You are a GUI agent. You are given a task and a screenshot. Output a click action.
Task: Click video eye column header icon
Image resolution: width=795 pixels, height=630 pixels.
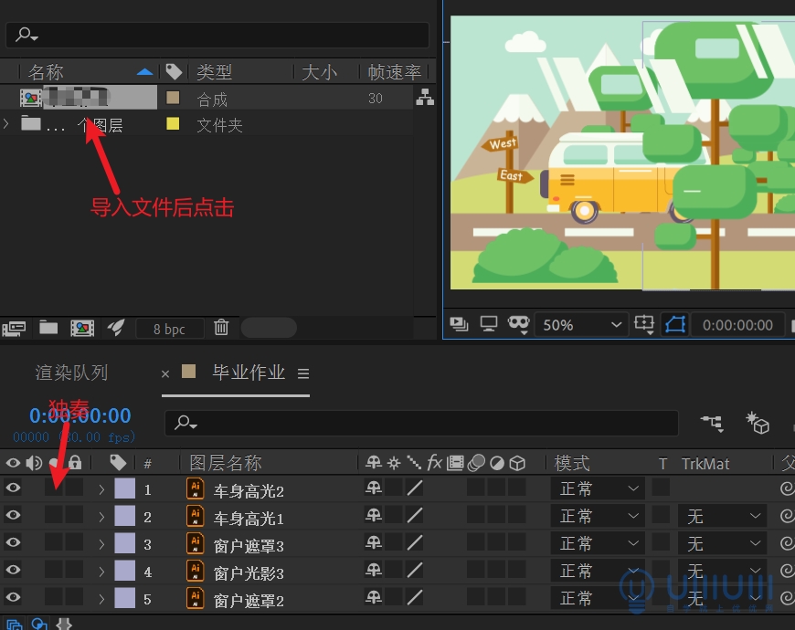(x=13, y=462)
